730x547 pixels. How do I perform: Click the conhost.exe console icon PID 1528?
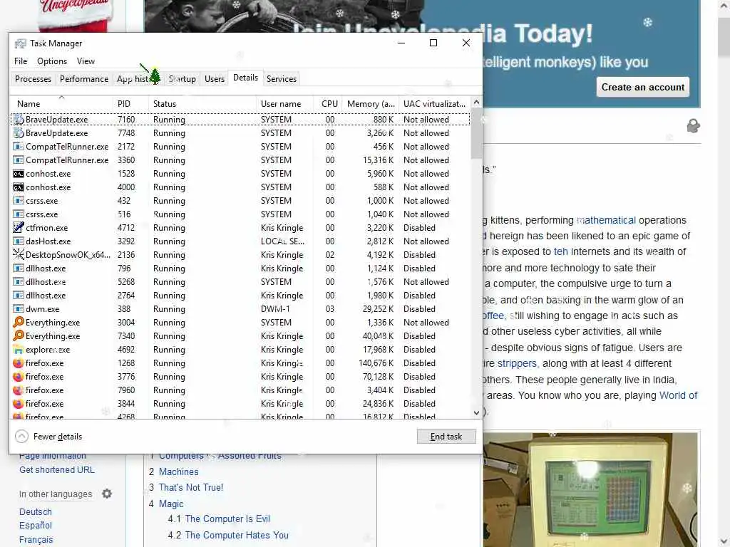(19, 174)
